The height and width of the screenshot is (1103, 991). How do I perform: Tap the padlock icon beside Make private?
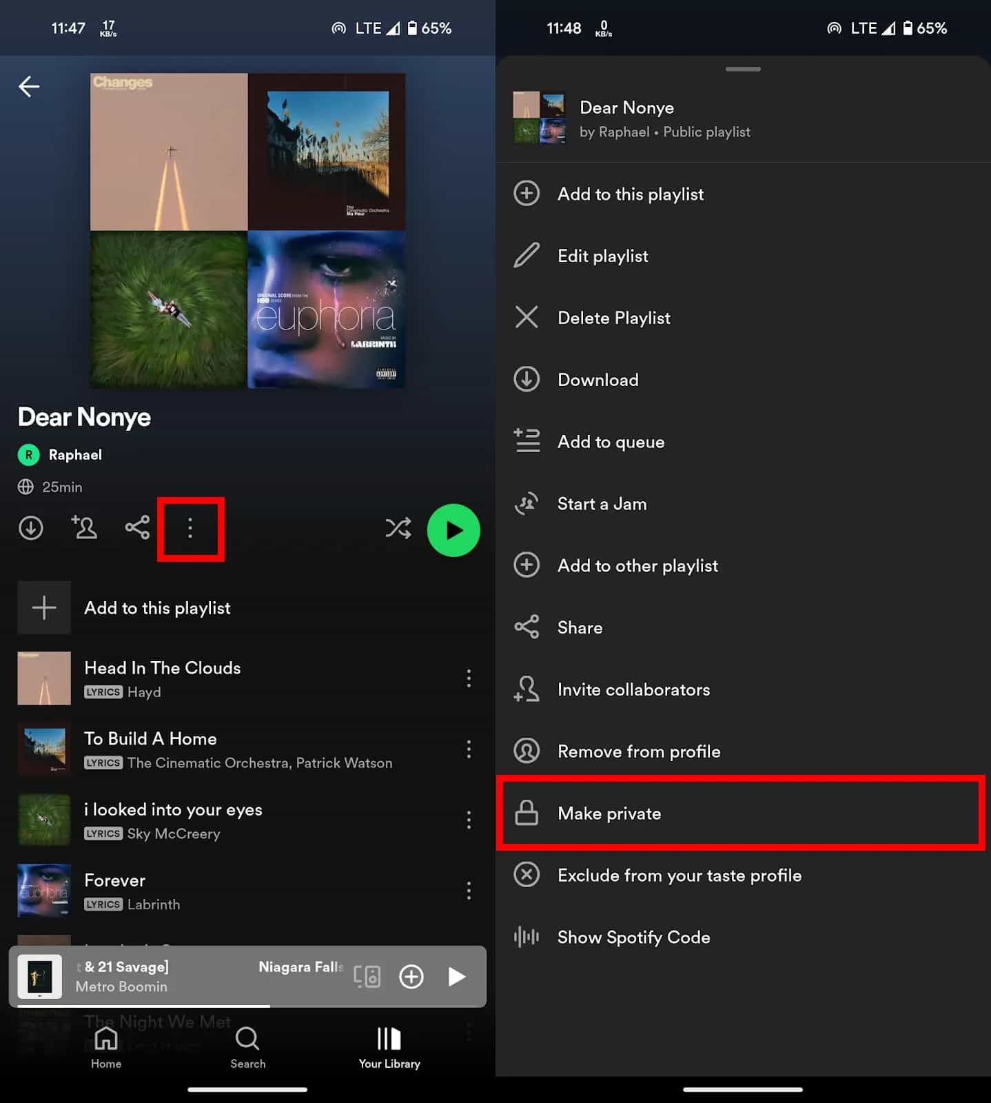pyautogui.click(x=527, y=813)
